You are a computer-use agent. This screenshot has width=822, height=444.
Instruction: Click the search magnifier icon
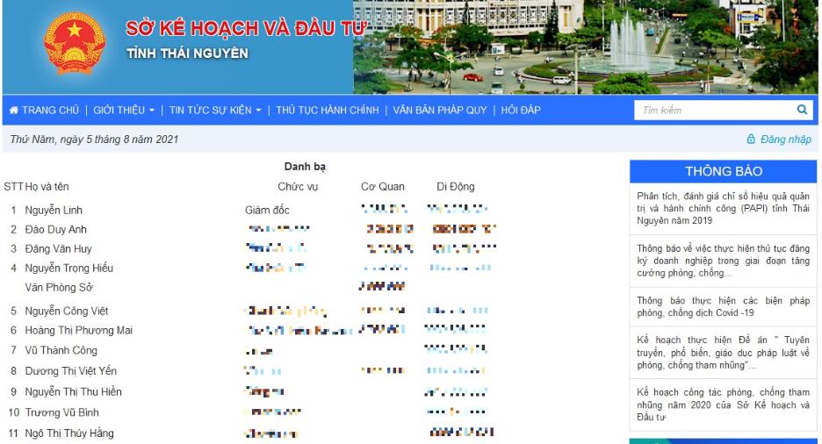801,111
